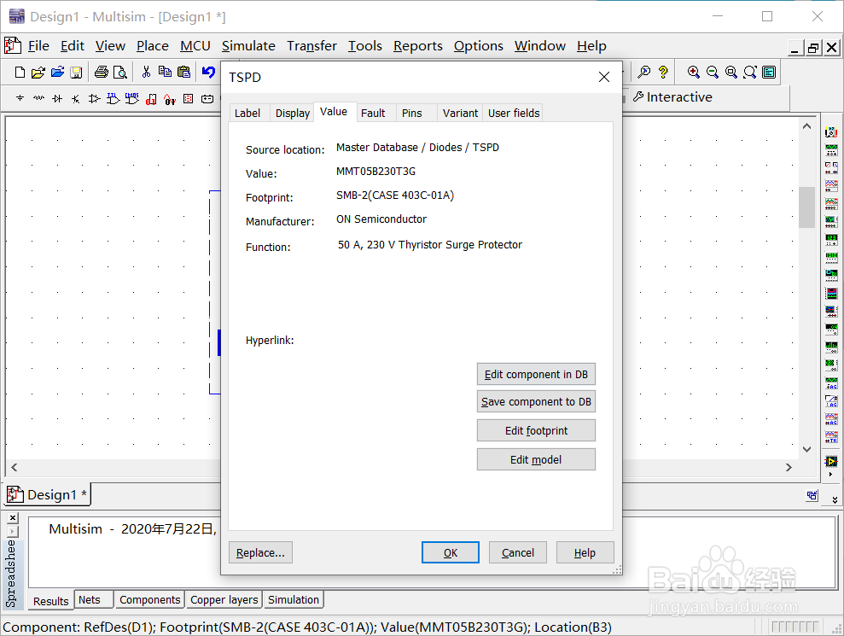Click the Zoom area icon
The width and height of the screenshot is (844, 636).
click(731, 72)
